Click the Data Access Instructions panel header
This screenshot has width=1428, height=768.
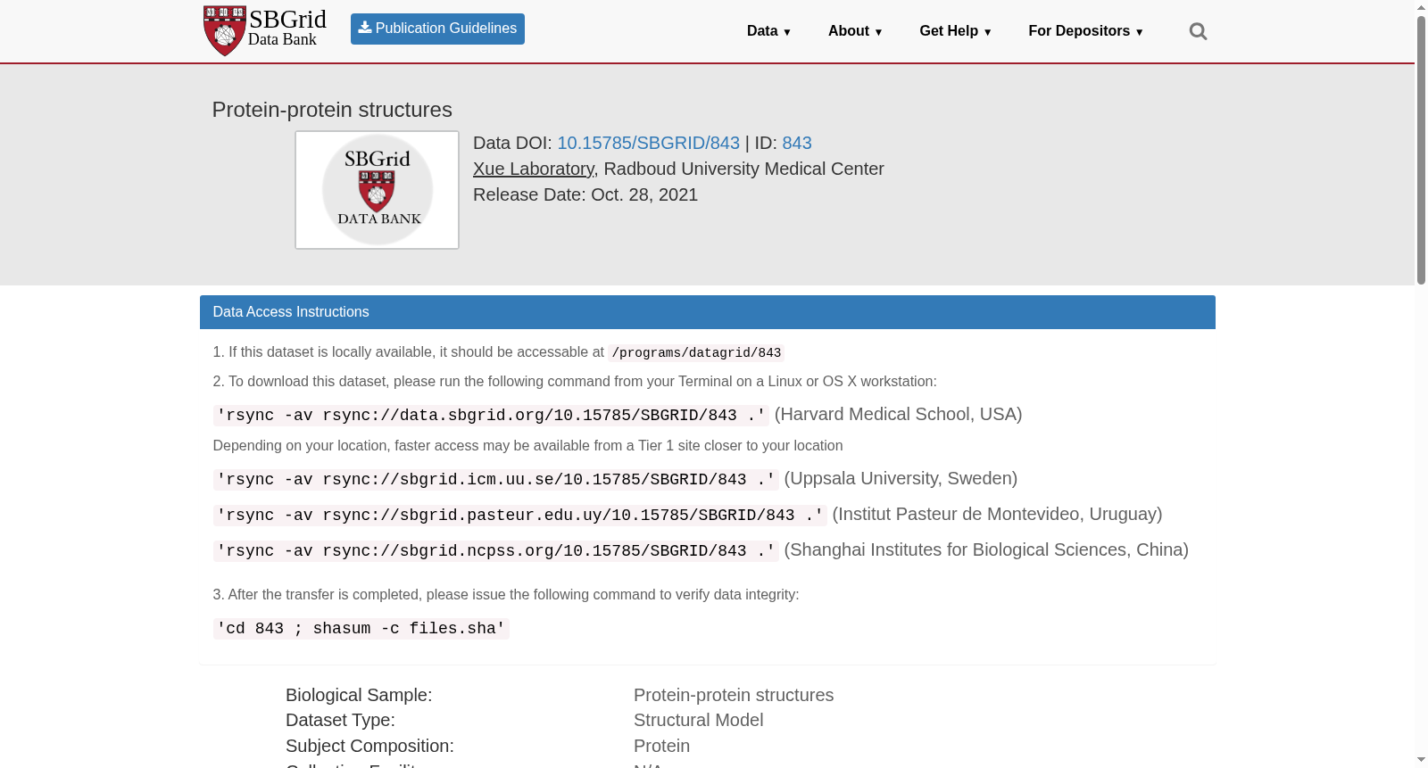[708, 312]
